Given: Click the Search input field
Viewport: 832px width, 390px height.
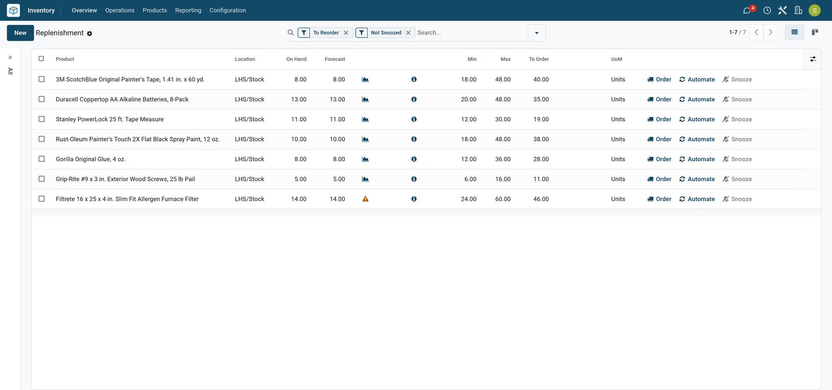Looking at the screenshot, I should tap(471, 33).
